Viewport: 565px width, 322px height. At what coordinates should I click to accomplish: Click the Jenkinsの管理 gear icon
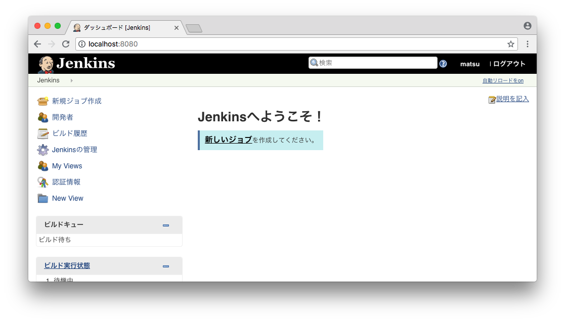pyautogui.click(x=42, y=150)
